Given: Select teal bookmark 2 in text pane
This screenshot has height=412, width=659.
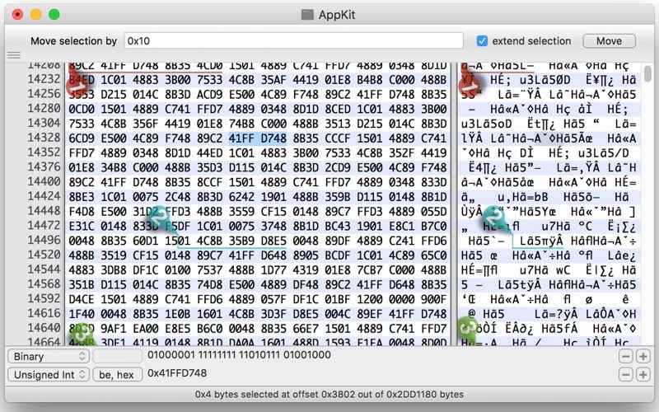Looking at the screenshot, I should 494,219.
